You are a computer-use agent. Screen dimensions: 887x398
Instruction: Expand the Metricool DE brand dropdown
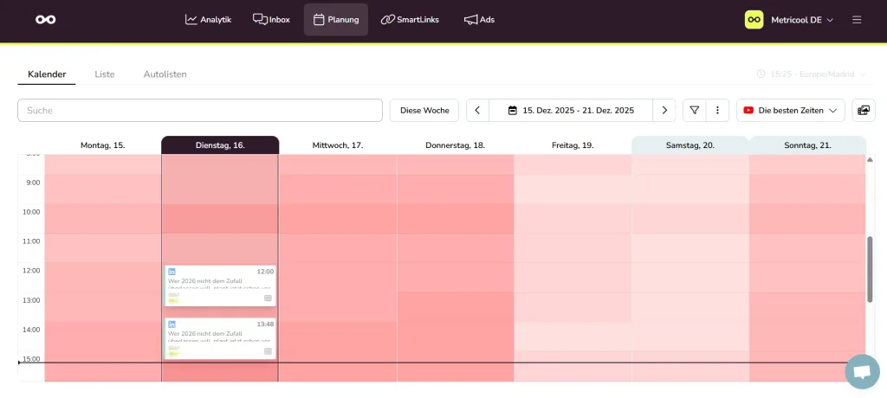click(x=802, y=20)
